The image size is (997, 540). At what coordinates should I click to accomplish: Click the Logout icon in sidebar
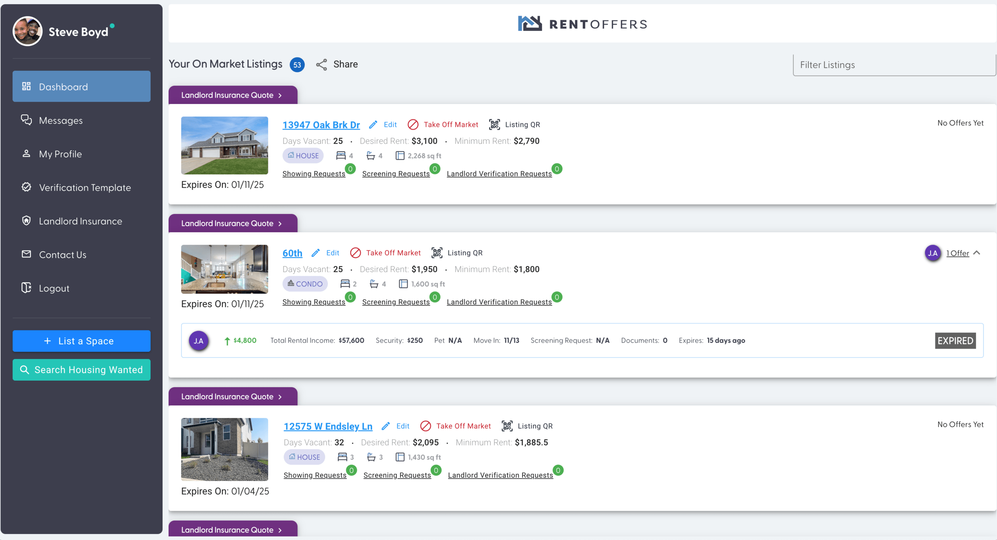click(26, 288)
